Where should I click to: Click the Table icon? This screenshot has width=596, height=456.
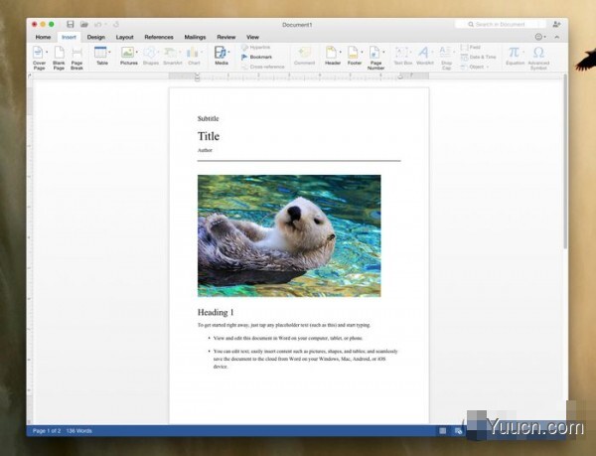point(100,53)
